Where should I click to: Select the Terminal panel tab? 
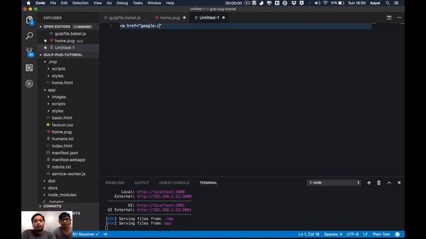[x=208, y=183]
